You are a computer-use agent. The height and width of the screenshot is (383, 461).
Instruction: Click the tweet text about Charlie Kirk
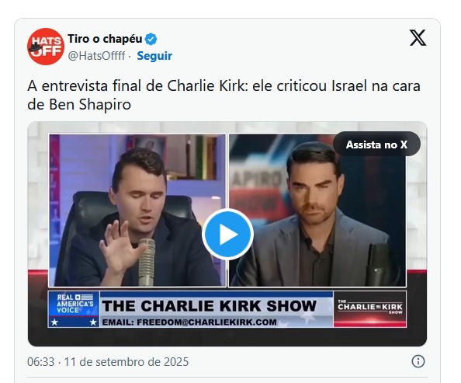[x=224, y=95]
